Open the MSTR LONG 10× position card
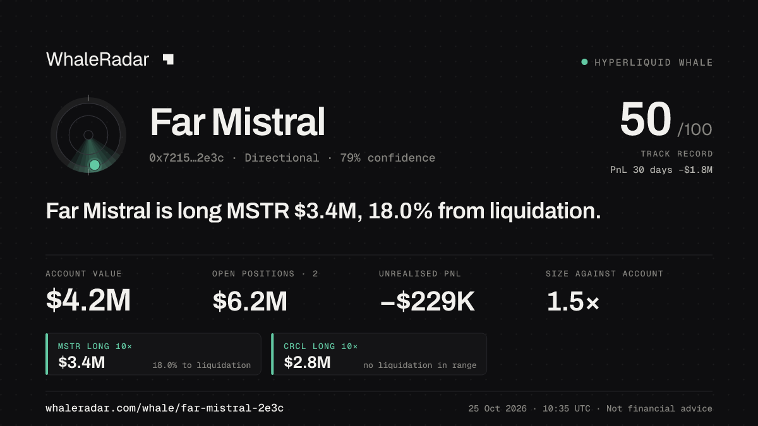The height and width of the screenshot is (426, 758). 153,354
